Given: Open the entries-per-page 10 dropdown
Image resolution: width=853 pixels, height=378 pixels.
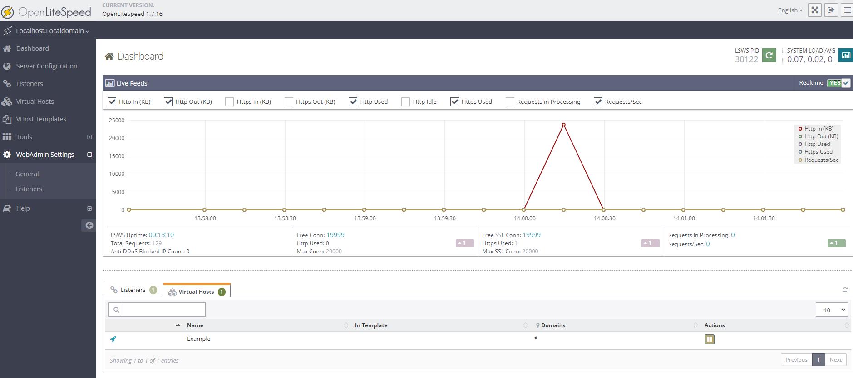Looking at the screenshot, I should [x=832, y=310].
